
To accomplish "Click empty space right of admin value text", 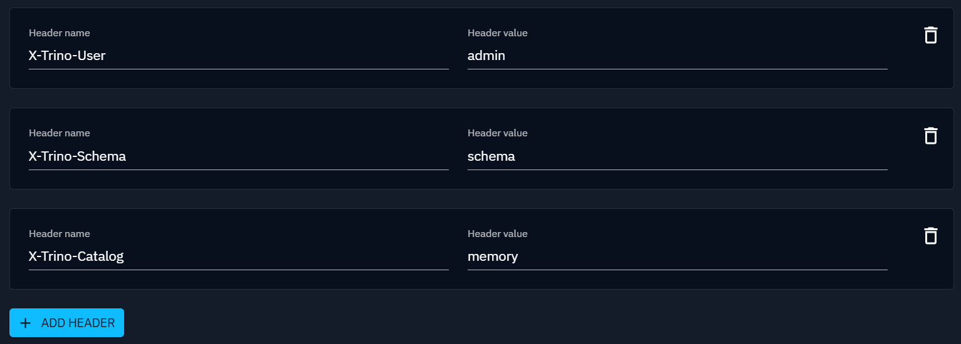I will tap(690, 56).
